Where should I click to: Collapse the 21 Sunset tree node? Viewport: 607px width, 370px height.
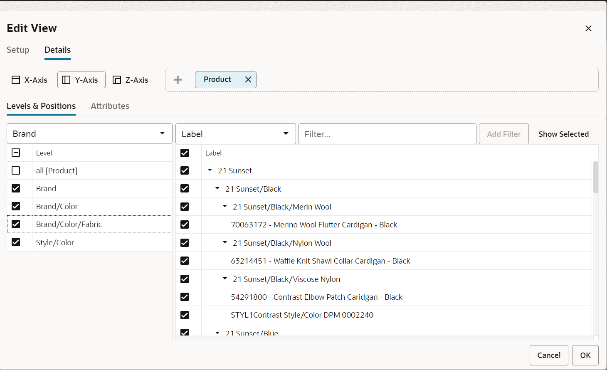click(210, 170)
